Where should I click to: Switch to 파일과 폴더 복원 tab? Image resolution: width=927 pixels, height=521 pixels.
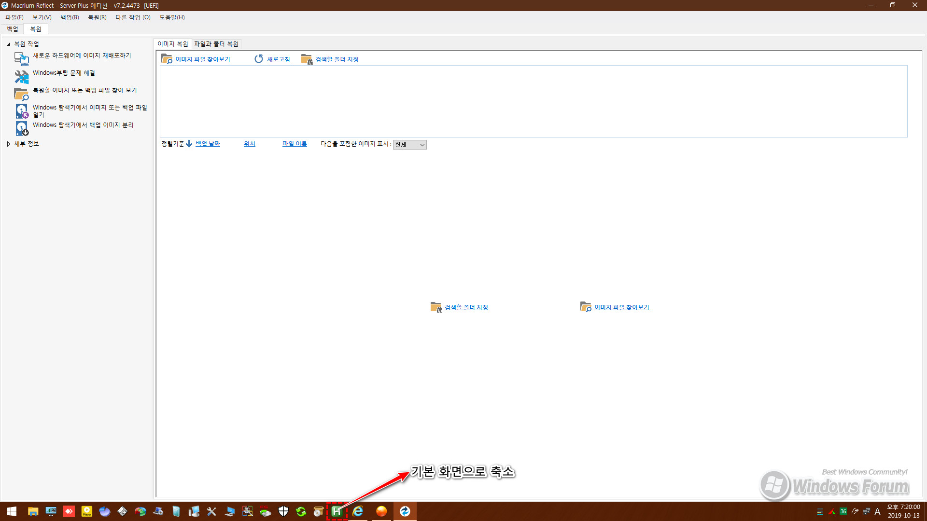[216, 44]
